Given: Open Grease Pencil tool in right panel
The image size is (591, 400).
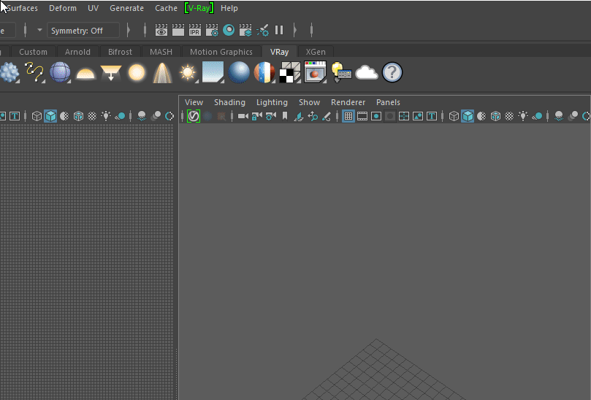Looking at the screenshot, I should pos(327,116).
